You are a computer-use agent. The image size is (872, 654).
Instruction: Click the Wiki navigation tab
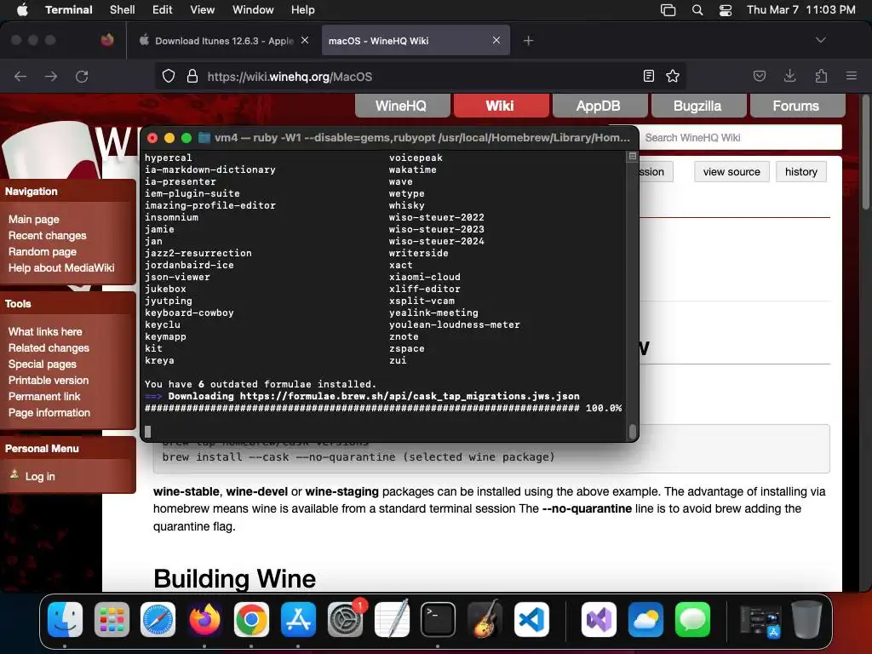tap(501, 106)
